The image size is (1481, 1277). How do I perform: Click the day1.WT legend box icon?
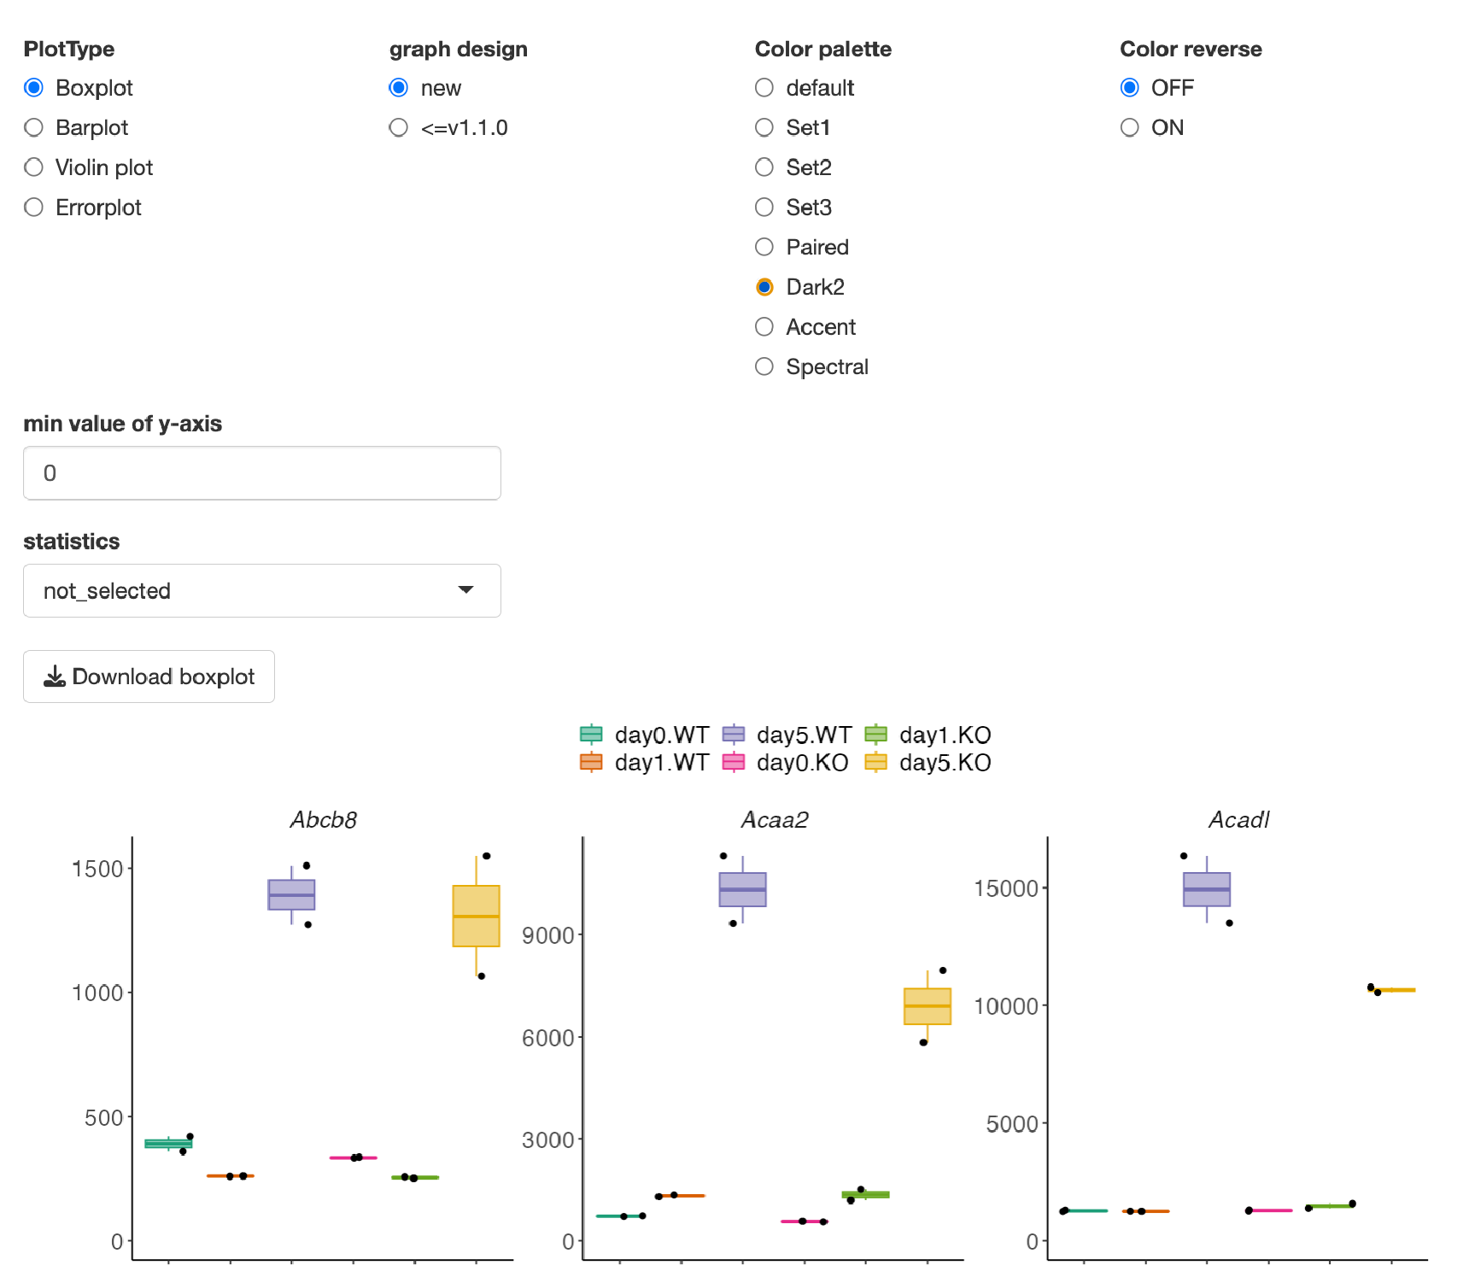[591, 762]
